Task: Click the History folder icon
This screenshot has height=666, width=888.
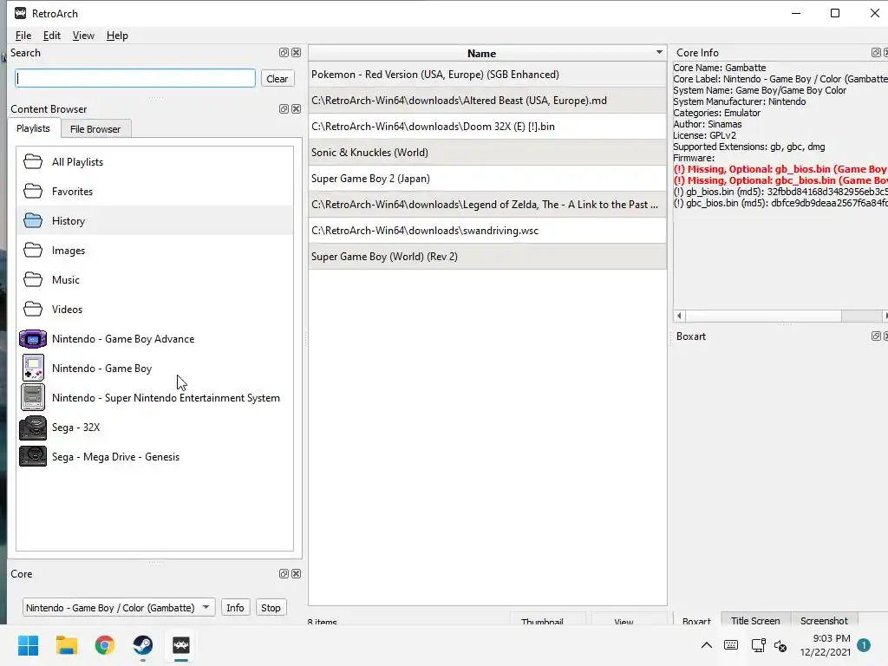Action: [33, 221]
